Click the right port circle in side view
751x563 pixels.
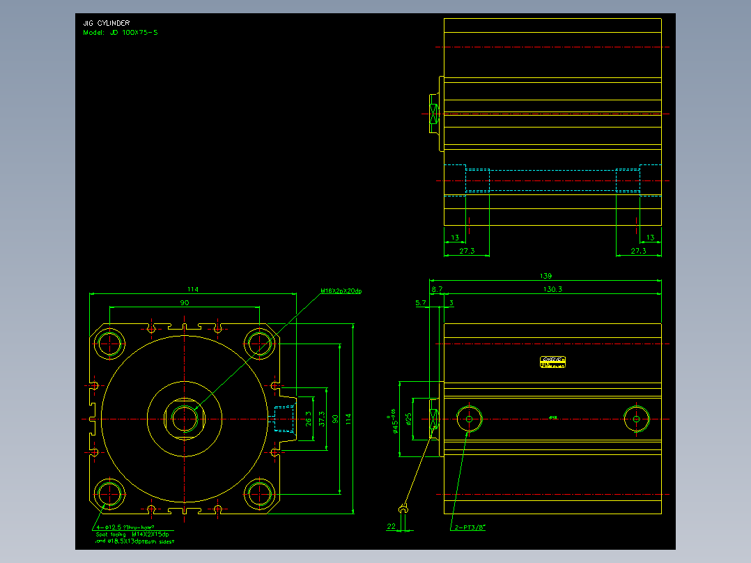pyautogui.click(x=637, y=419)
